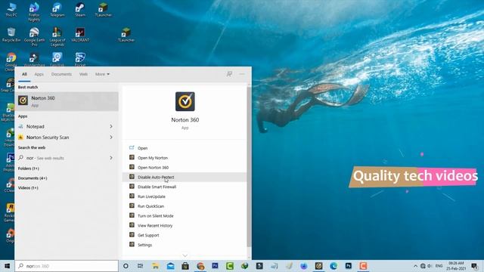Choose Settings in Norton actions
The height and width of the screenshot is (272, 484).
click(x=185, y=245)
